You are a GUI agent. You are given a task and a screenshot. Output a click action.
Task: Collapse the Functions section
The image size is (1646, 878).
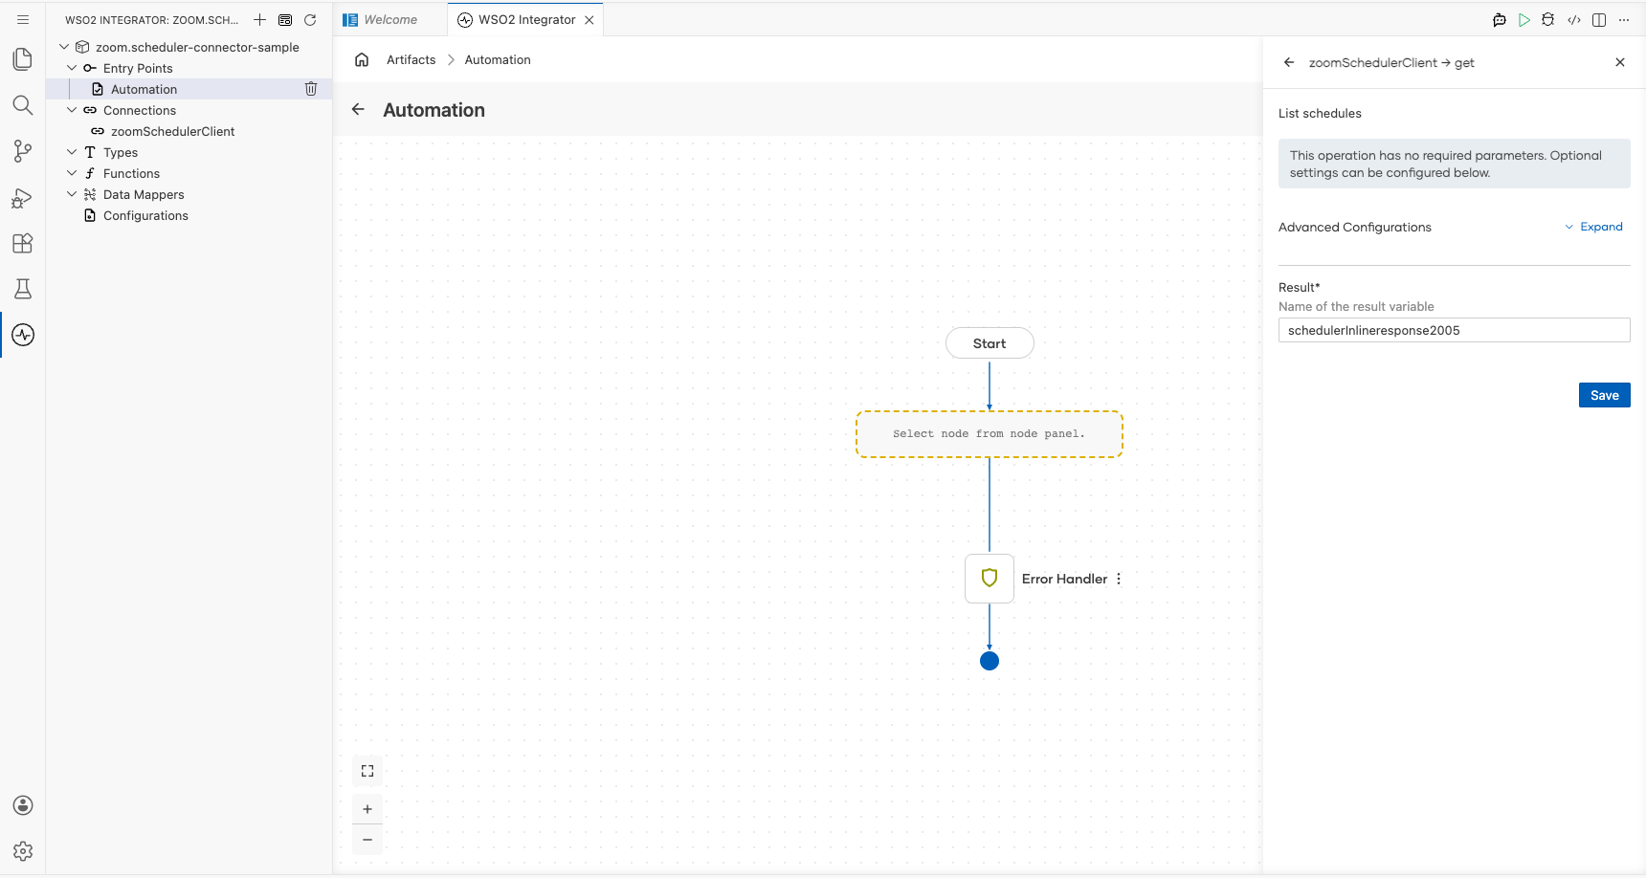tap(72, 173)
